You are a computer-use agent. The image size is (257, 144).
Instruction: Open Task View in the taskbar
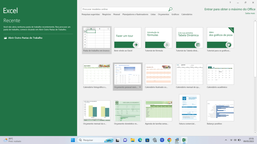tap(117, 140)
